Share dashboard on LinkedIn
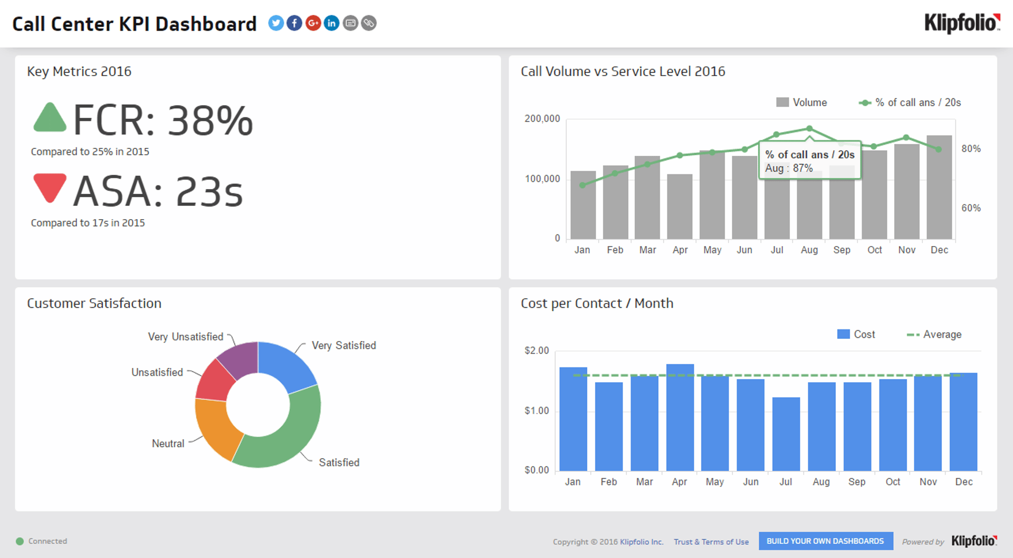Image resolution: width=1013 pixels, height=558 pixels. coord(331,23)
